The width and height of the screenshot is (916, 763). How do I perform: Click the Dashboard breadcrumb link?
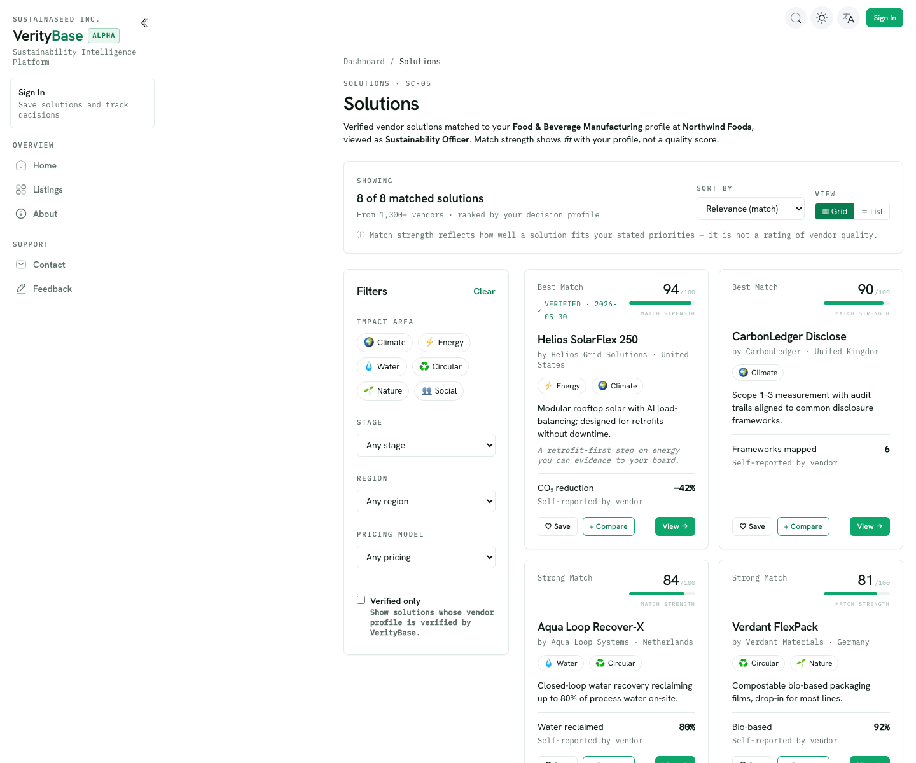(364, 62)
